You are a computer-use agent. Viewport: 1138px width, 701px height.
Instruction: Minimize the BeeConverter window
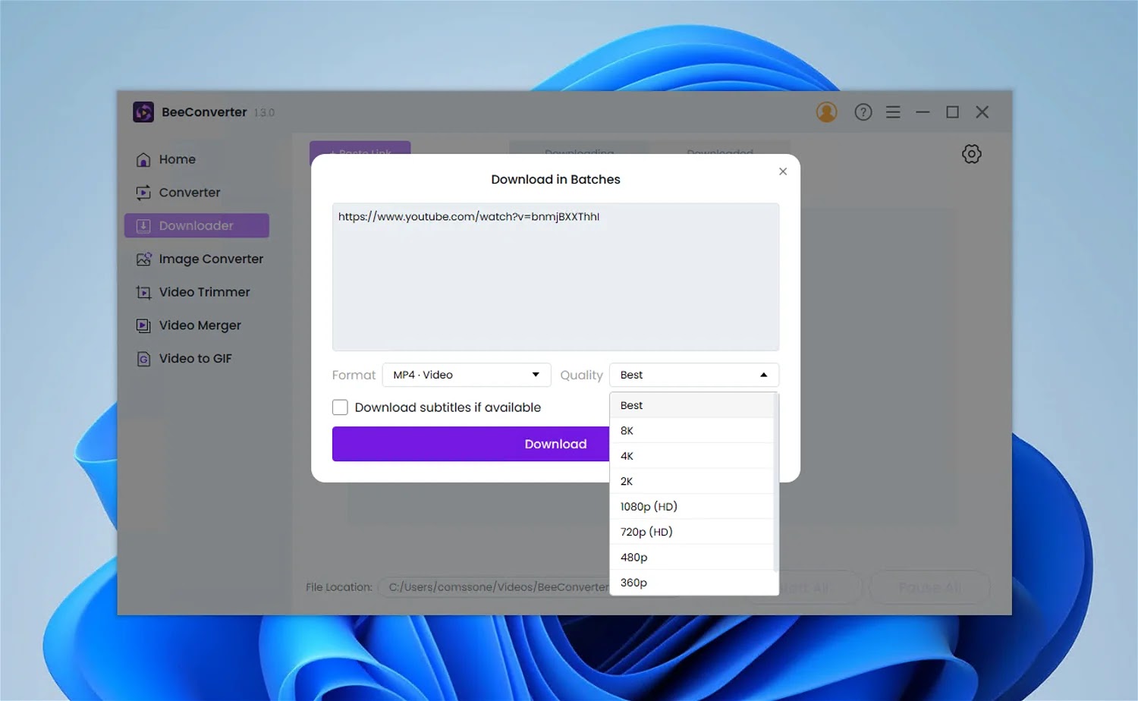point(923,112)
